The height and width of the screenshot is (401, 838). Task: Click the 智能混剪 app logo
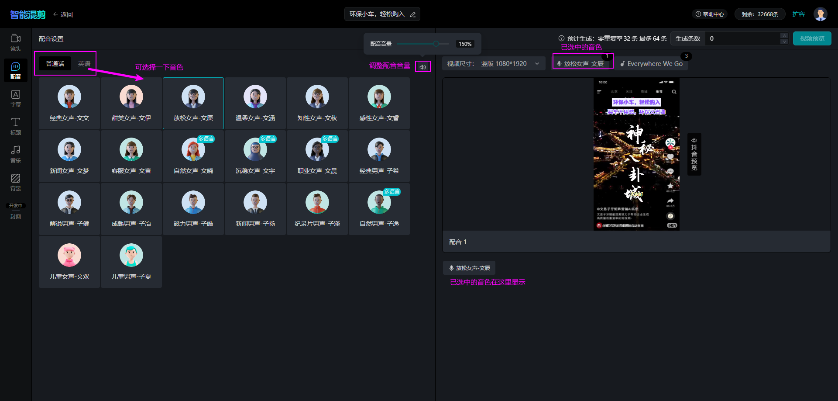click(28, 15)
